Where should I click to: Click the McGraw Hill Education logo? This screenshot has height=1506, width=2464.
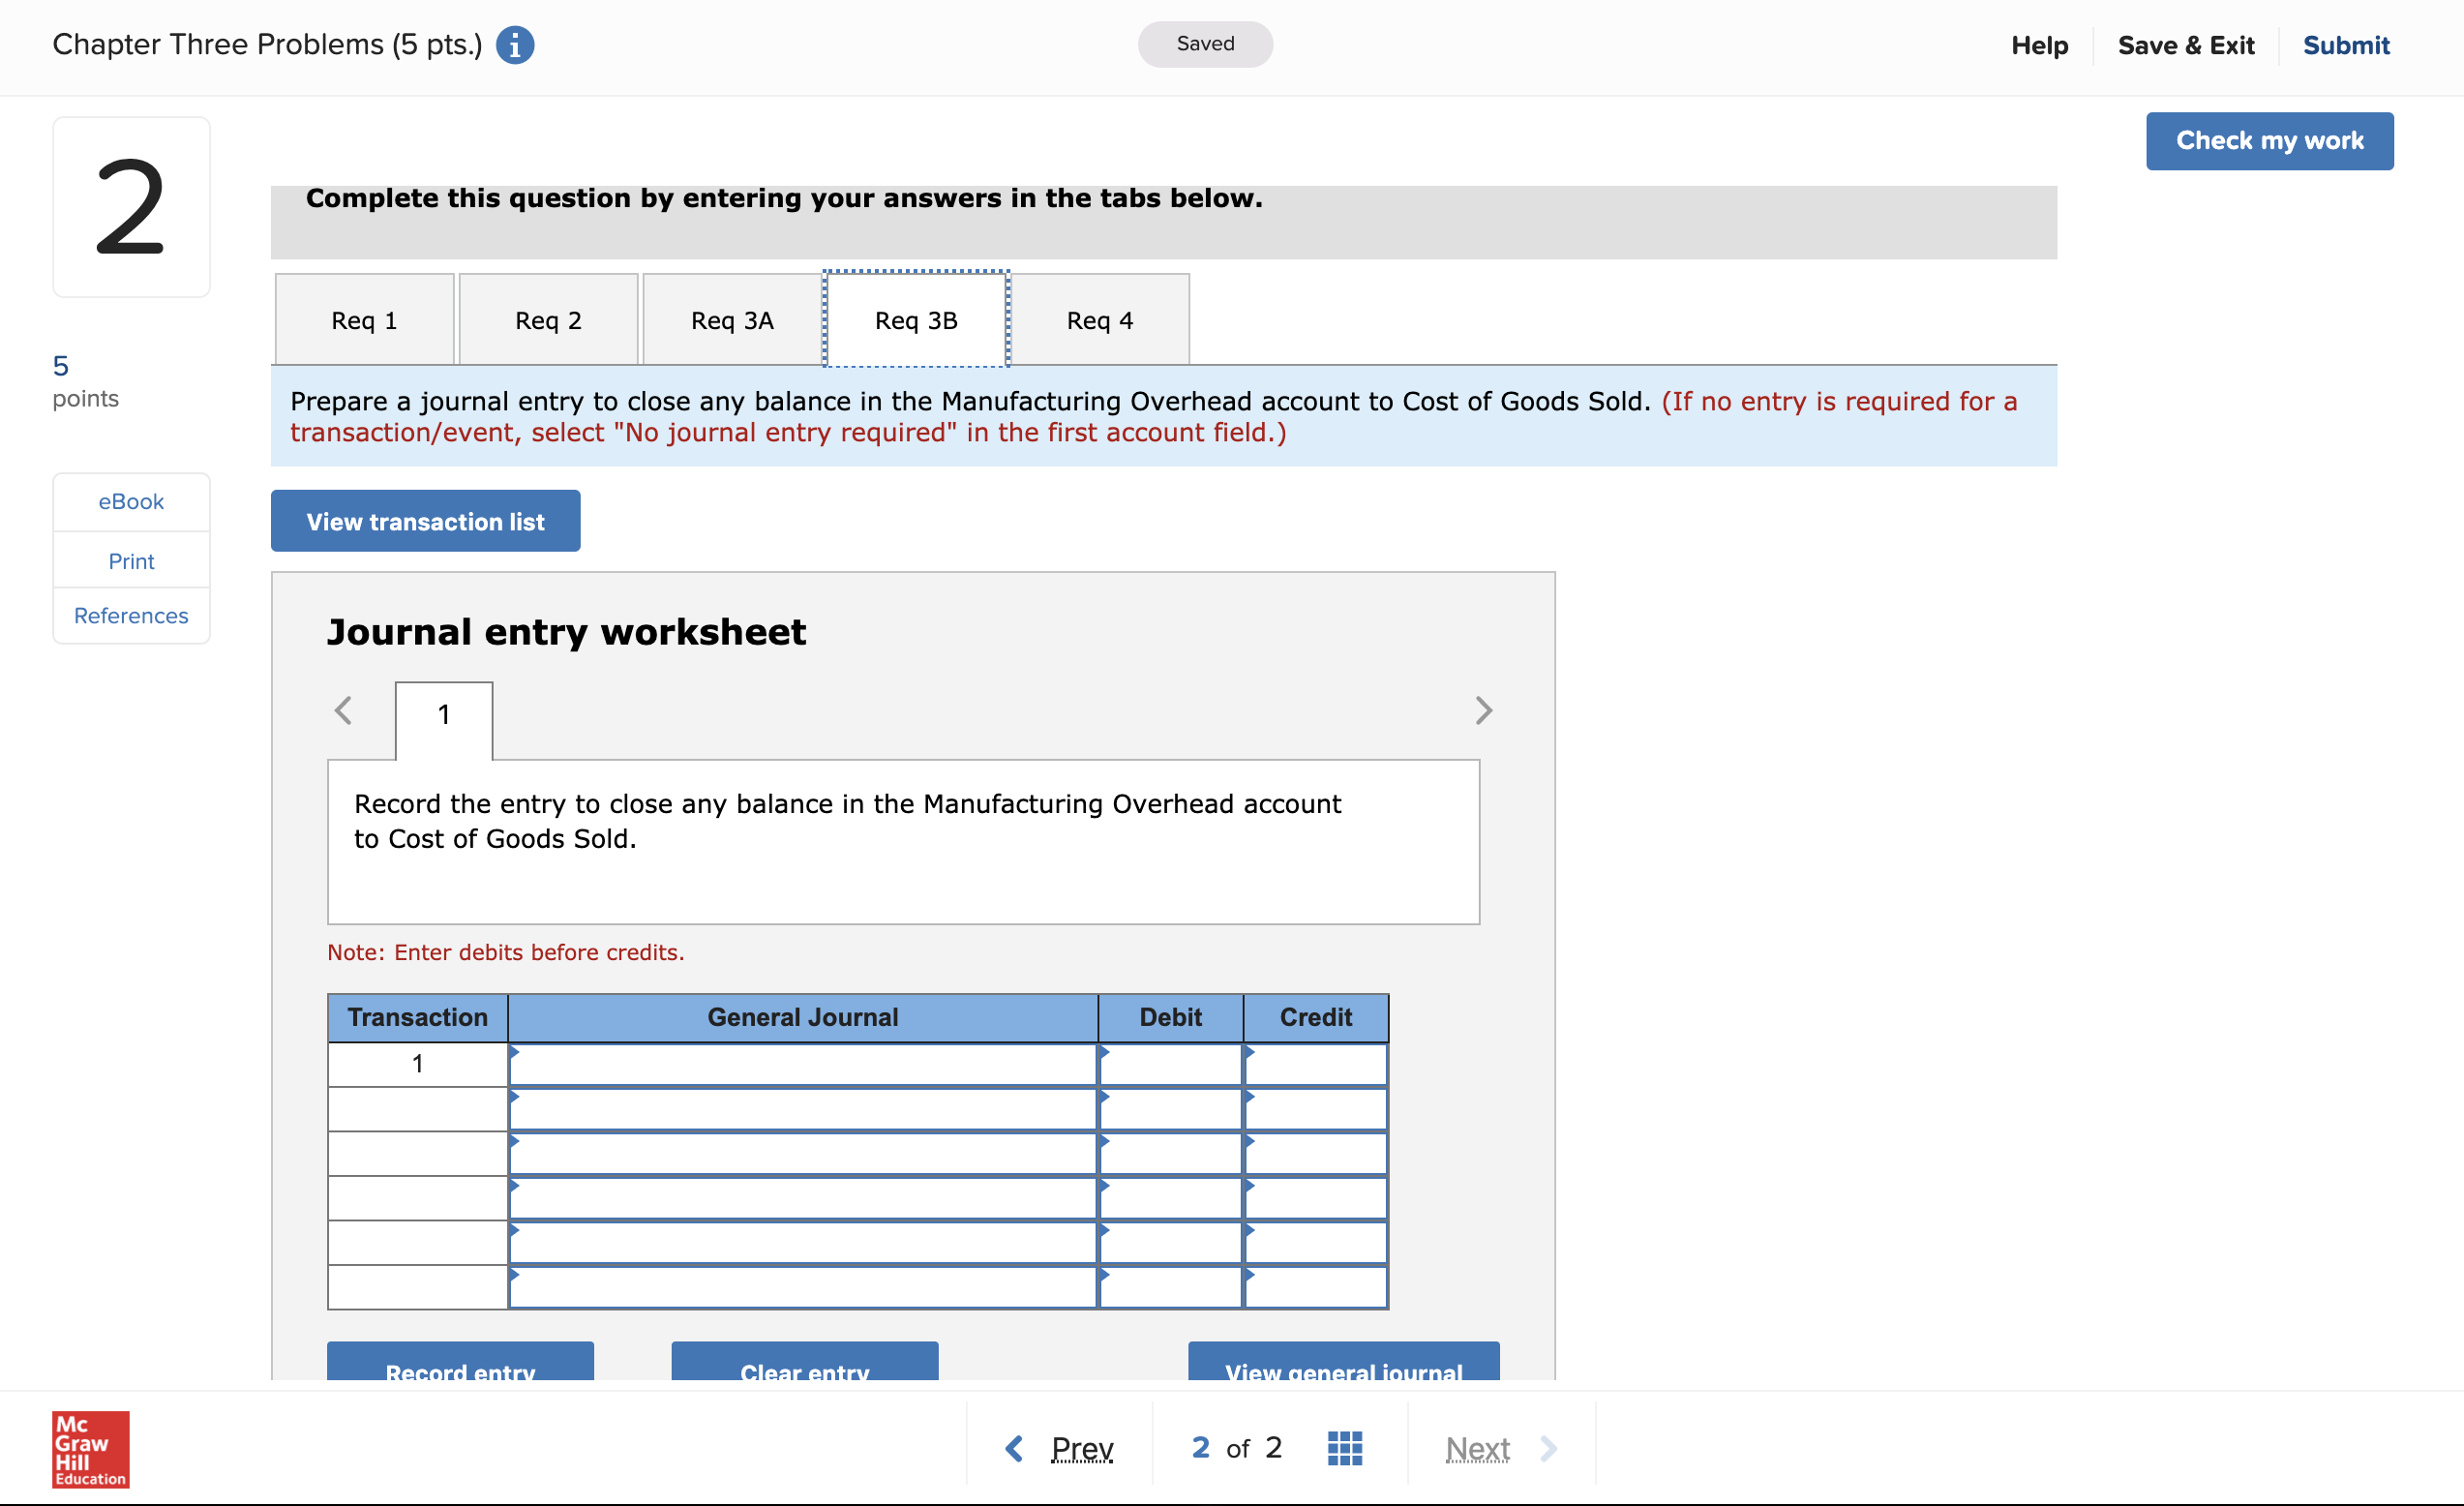(90, 1449)
